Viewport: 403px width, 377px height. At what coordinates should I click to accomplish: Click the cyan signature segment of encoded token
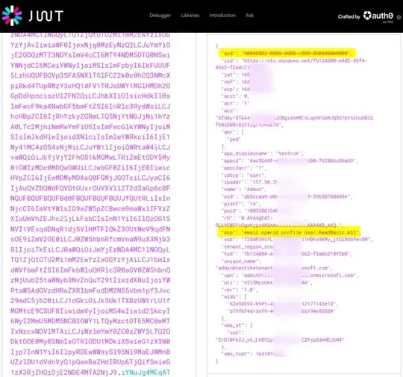146,372
